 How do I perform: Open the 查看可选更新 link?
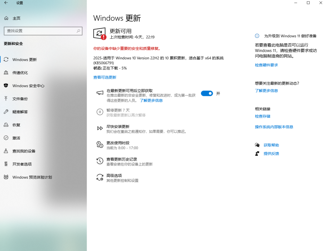[105, 77]
